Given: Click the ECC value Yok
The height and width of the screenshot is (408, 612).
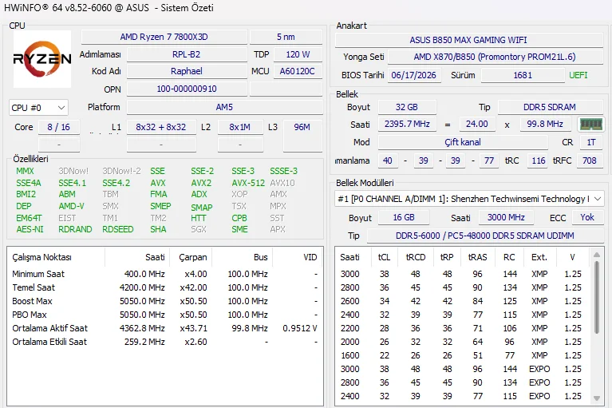Looking at the screenshot, I should point(587,217).
